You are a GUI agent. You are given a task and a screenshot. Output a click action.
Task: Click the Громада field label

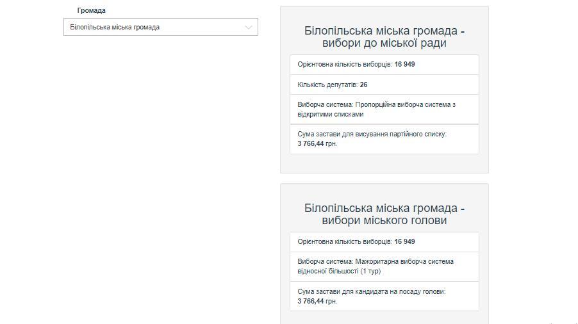tap(92, 11)
